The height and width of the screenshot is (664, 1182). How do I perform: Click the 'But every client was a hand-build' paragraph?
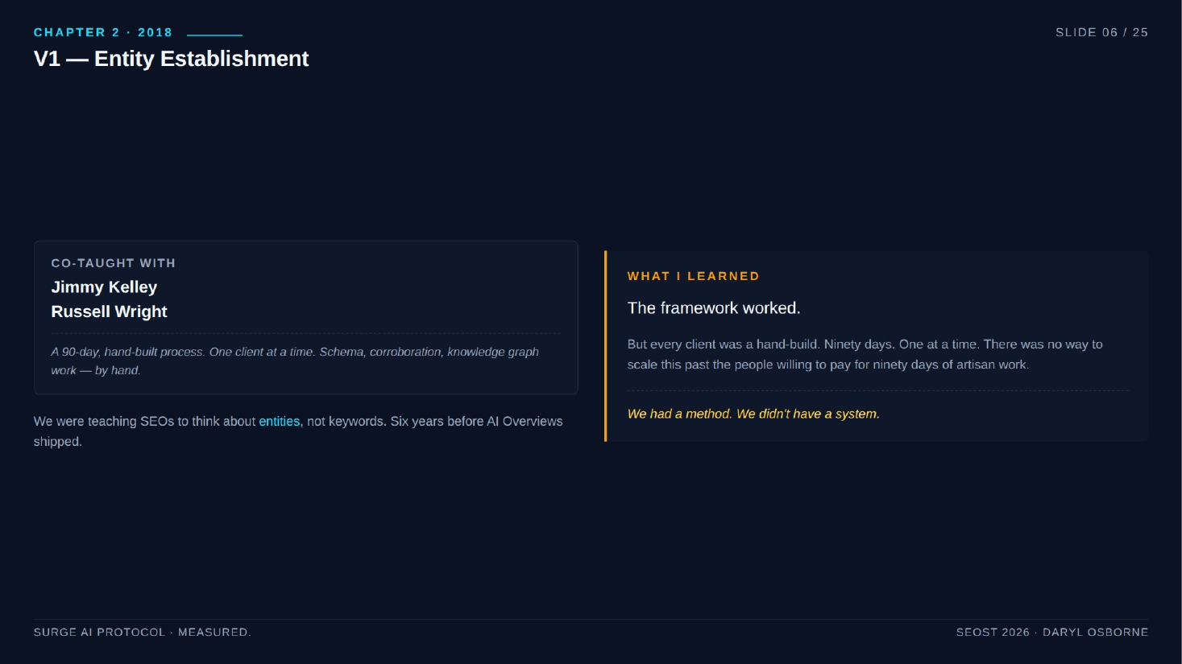point(865,354)
